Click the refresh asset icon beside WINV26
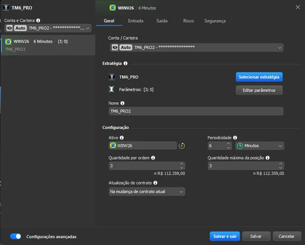The image size is (305, 245). (x=182, y=145)
